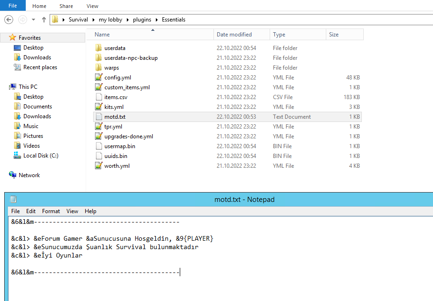433x301 pixels.
Task: Open the View ribbon tab in Explorer
Action: tap(92, 6)
